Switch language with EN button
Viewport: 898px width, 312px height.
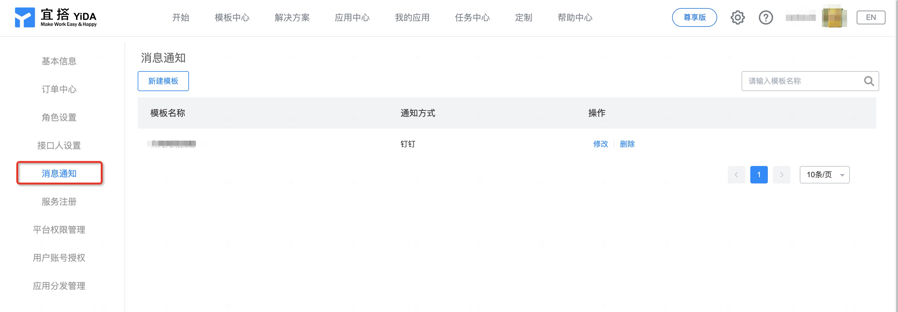point(870,17)
